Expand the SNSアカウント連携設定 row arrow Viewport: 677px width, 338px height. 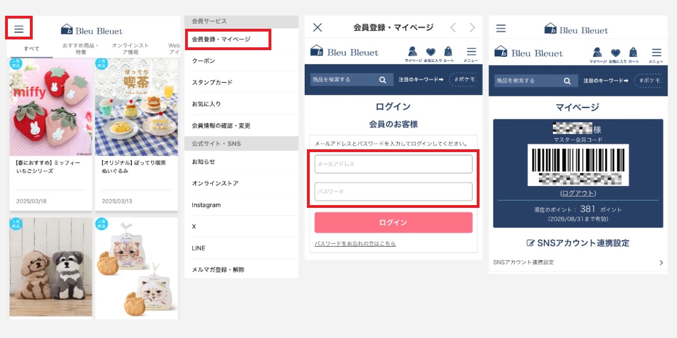click(x=661, y=263)
